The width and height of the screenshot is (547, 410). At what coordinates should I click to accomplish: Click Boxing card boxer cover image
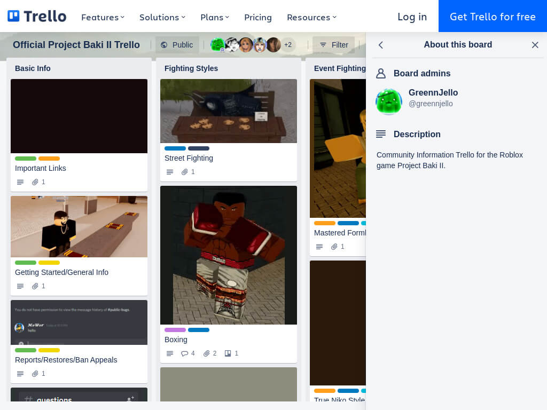pos(229,255)
